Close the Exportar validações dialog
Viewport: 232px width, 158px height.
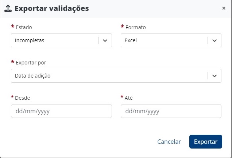point(224,8)
